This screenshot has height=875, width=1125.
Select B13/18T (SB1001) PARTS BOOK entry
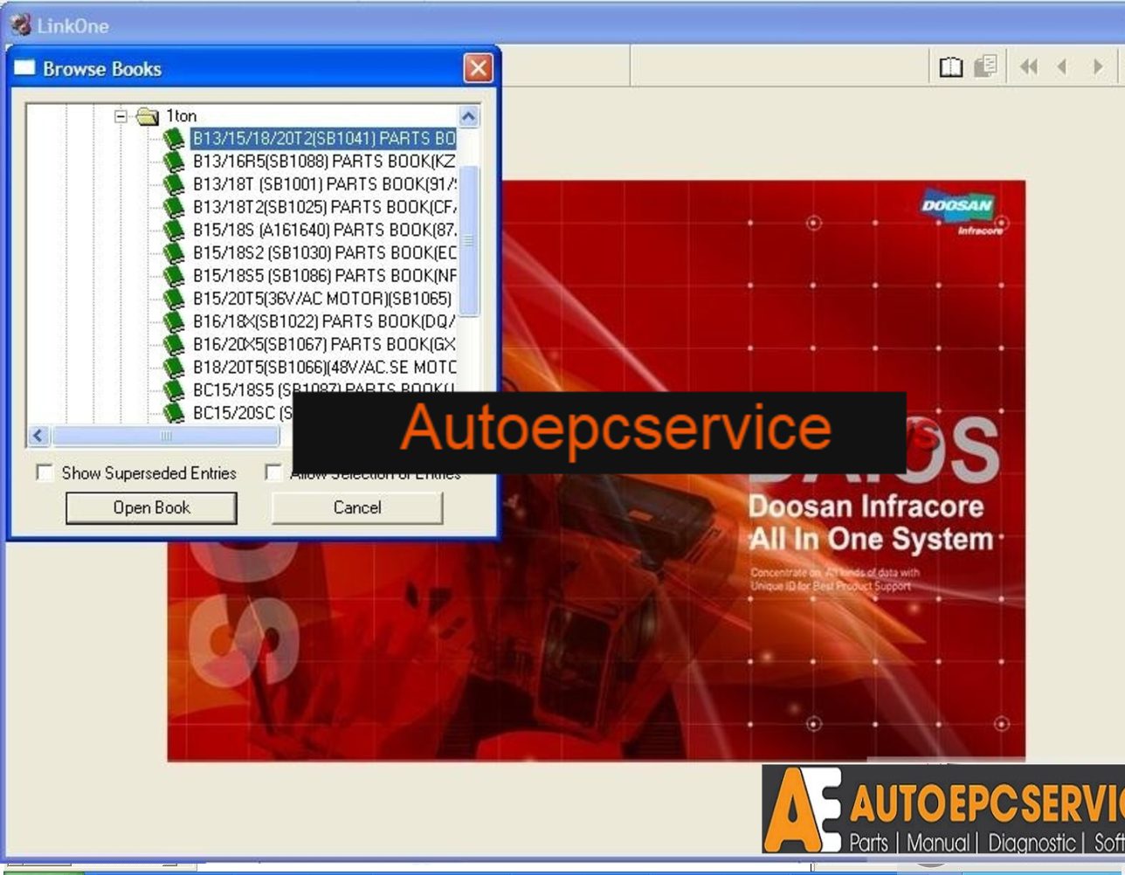click(323, 184)
